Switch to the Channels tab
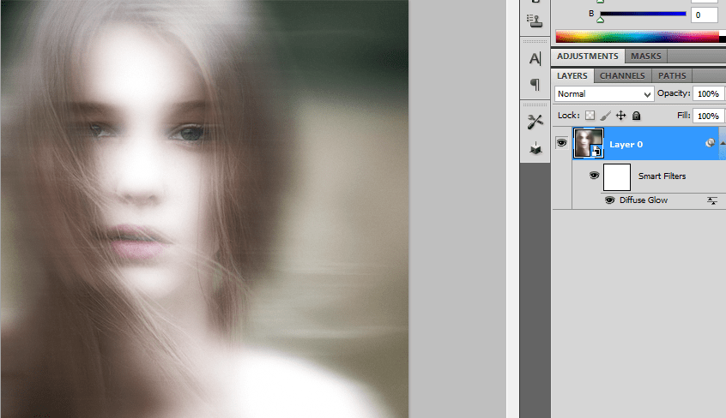The width and height of the screenshot is (726, 418). pos(621,75)
